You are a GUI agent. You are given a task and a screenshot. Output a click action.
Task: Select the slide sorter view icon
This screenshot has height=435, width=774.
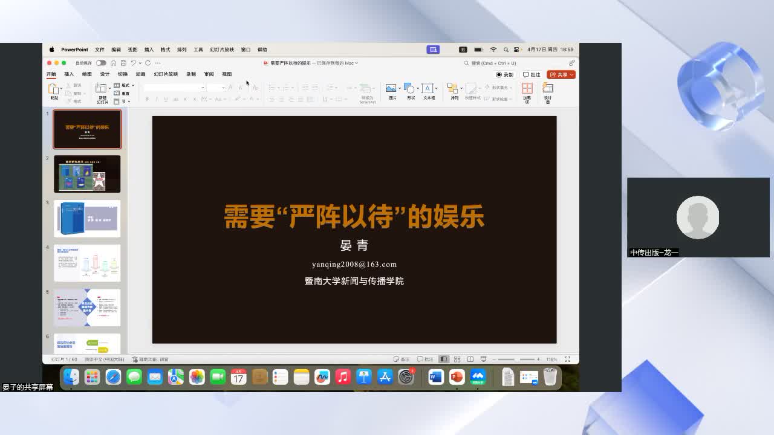pos(457,359)
